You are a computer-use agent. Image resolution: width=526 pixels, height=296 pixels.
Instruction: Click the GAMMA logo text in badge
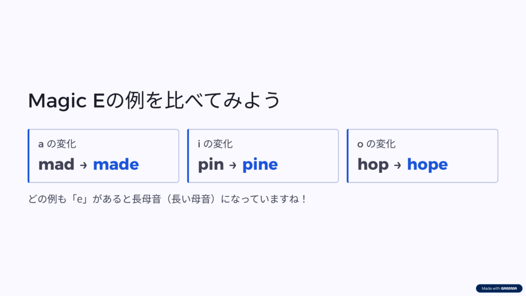(x=509, y=288)
